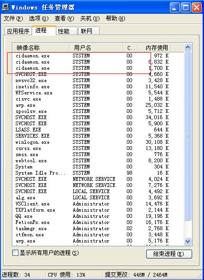Switch to the 联网 tab

point(89,31)
